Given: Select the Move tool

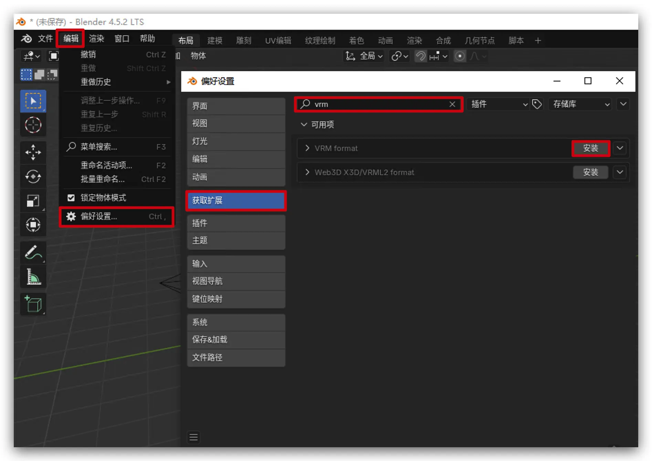Looking at the screenshot, I should tap(33, 152).
